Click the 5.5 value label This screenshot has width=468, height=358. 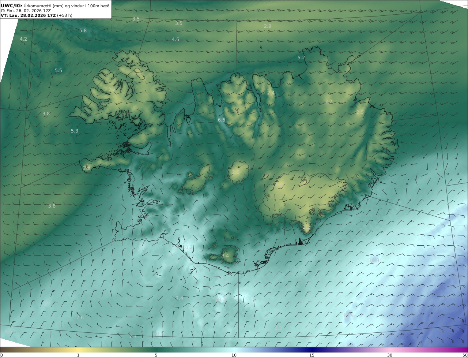(58, 71)
